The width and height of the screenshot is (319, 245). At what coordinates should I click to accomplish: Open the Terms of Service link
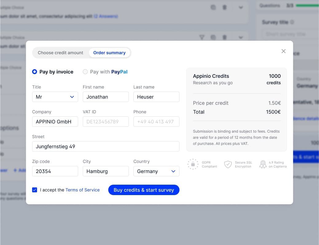click(x=83, y=190)
